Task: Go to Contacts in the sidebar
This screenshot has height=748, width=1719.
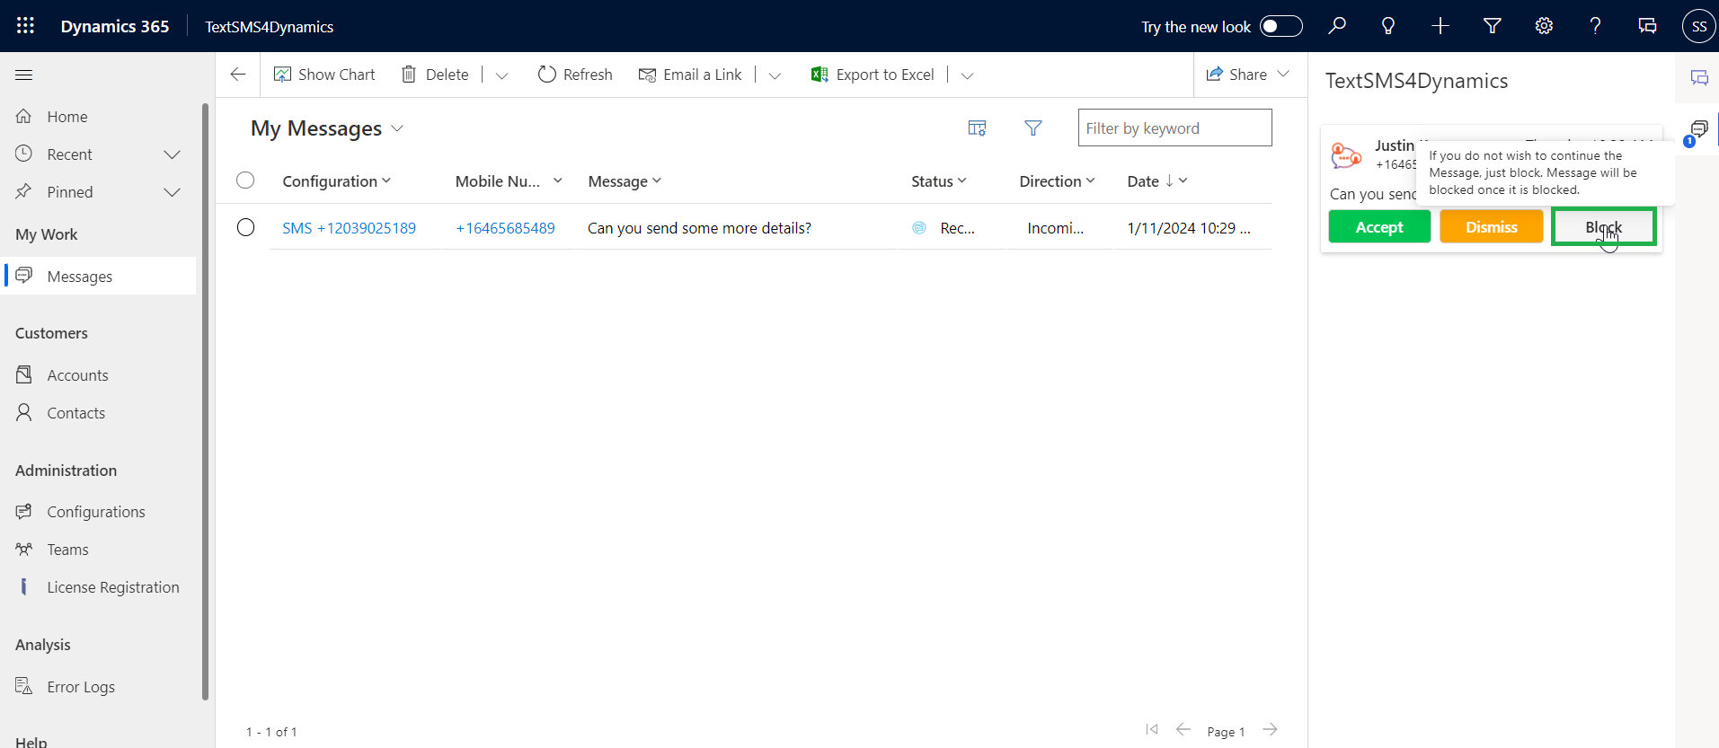Action: (75, 413)
